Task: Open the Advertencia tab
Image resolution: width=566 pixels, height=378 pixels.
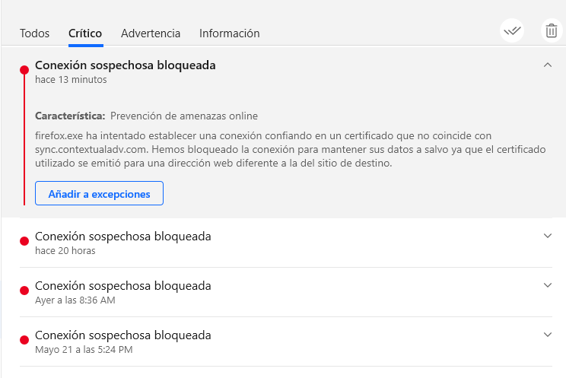Action: click(x=151, y=33)
